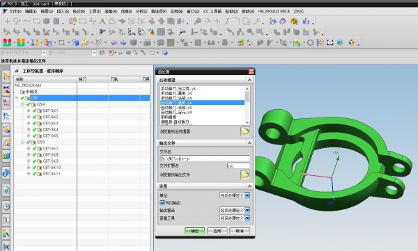
Task: Open the 文件(F) menu
Action: click(x=15, y=11)
